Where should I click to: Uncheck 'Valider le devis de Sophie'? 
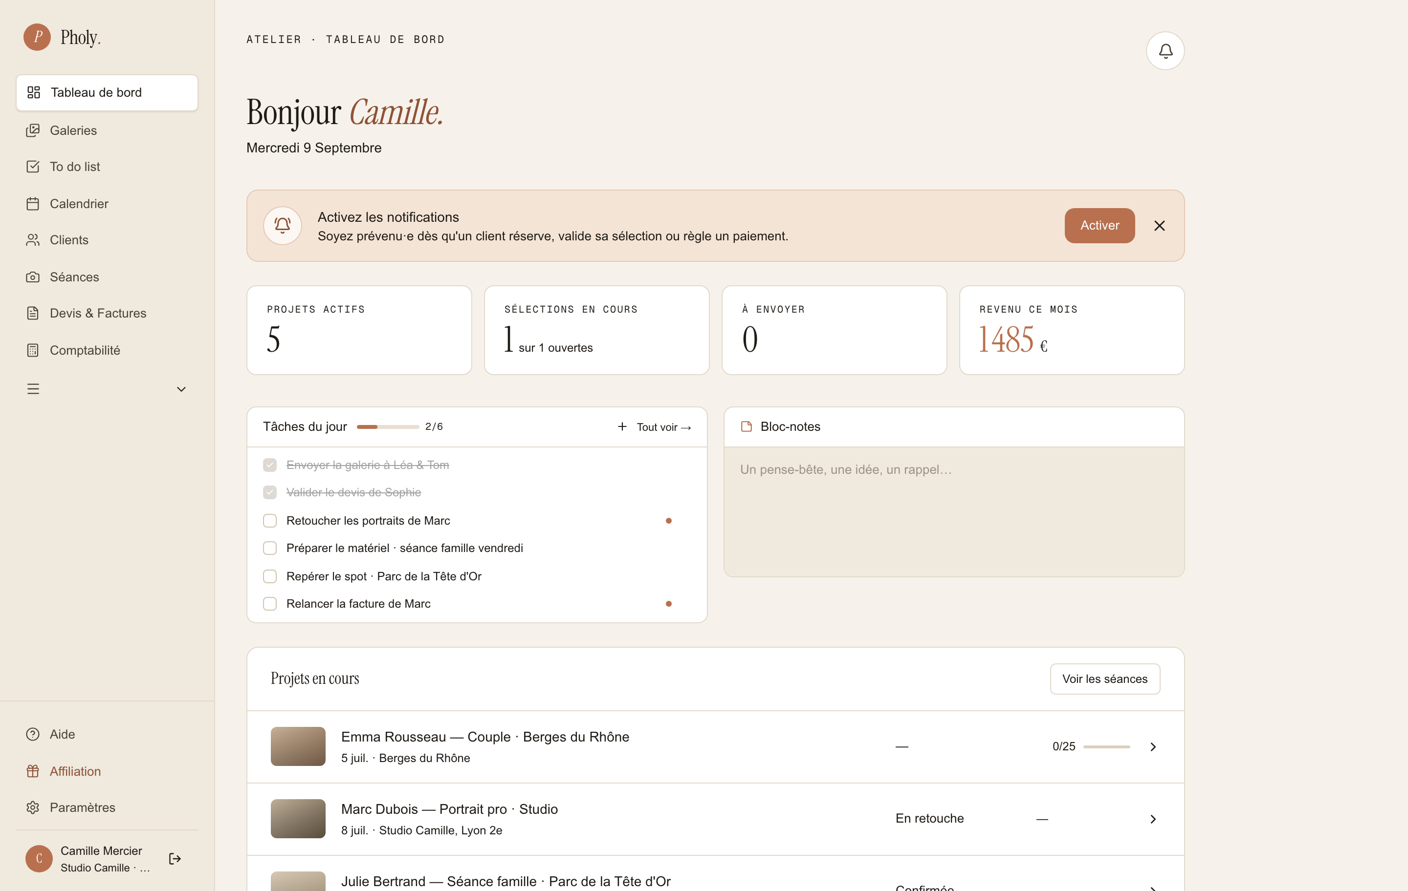pyautogui.click(x=269, y=492)
